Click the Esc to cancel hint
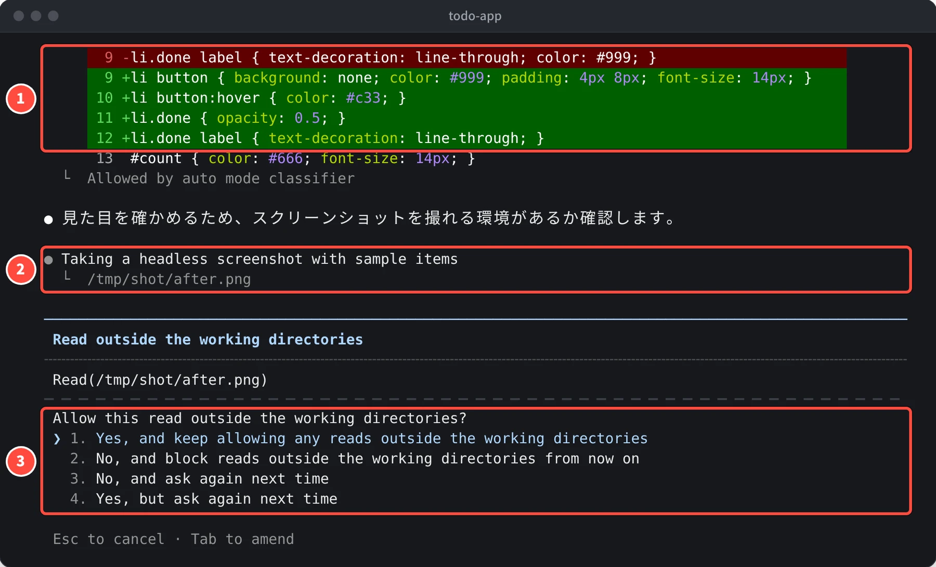The width and height of the screenshot is (936, 567). (x=109, y=539)
